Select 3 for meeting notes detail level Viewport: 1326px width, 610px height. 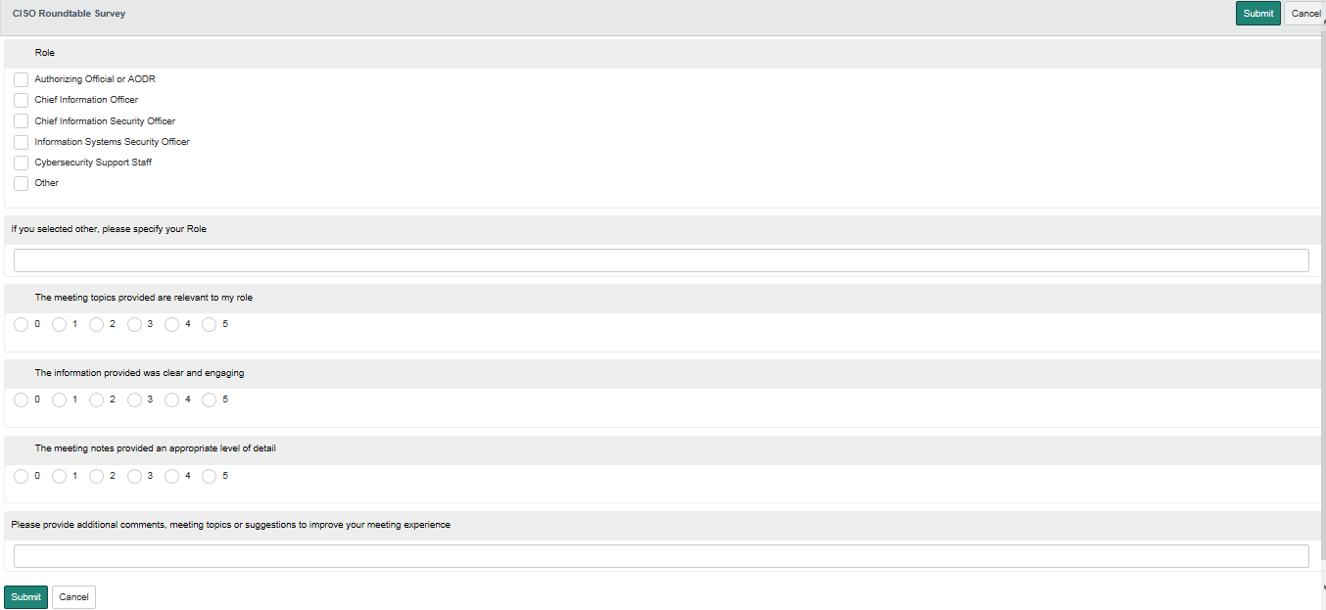[x=134, y=477]
